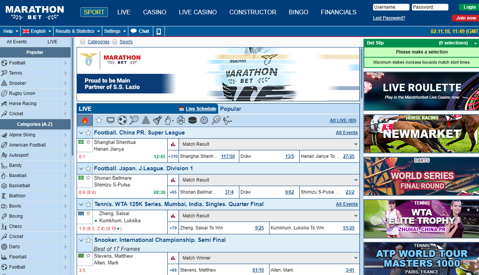Image resolution: width=479 pixels, height=275 pixels.
Task: Open statistics chart icon for Stevens, Matthew match
Action: click(173, 258)
